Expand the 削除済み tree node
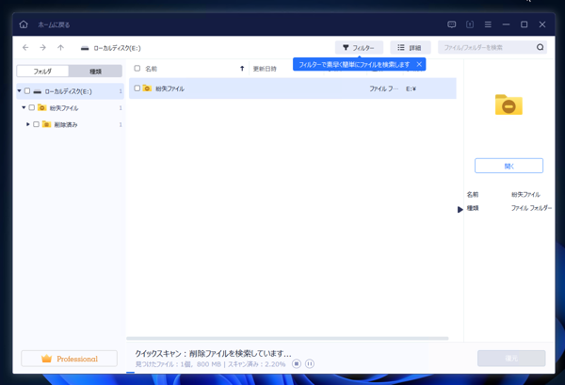The height and width of the screenshot is (385, 565). (27, 124)
